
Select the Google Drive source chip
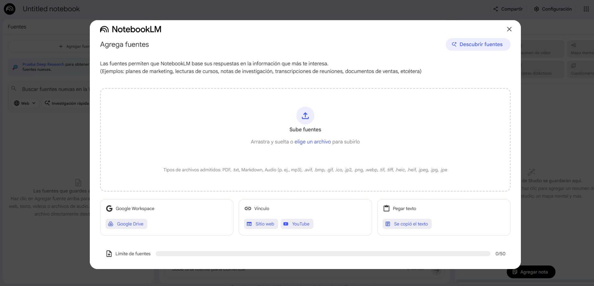click(126, 224)
